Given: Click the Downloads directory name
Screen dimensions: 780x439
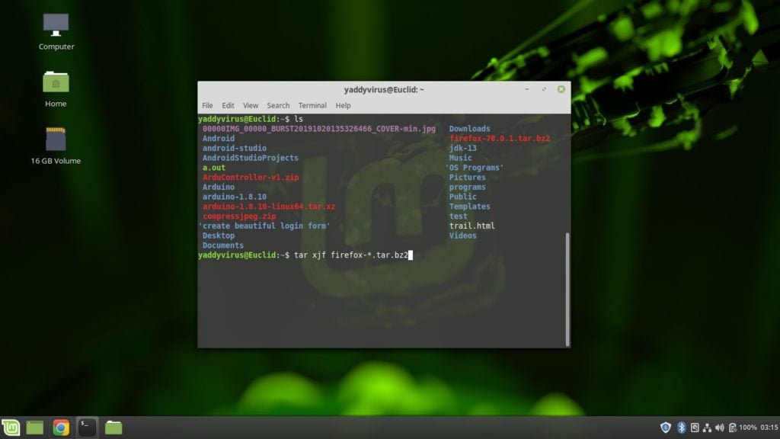Looking at the screenshot, I should click(469, 129).
